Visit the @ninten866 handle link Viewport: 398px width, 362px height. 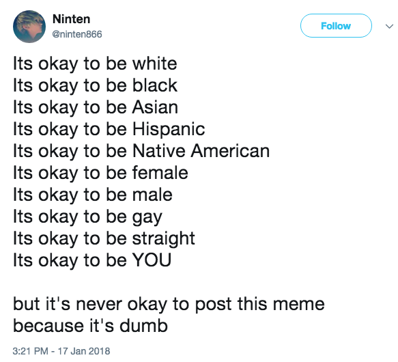pos(77,34)
